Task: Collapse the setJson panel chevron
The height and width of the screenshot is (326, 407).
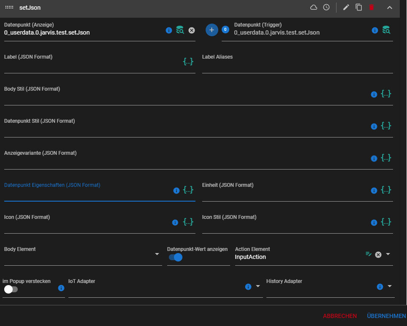Action: pyautogui.click(x=390, y=8)
